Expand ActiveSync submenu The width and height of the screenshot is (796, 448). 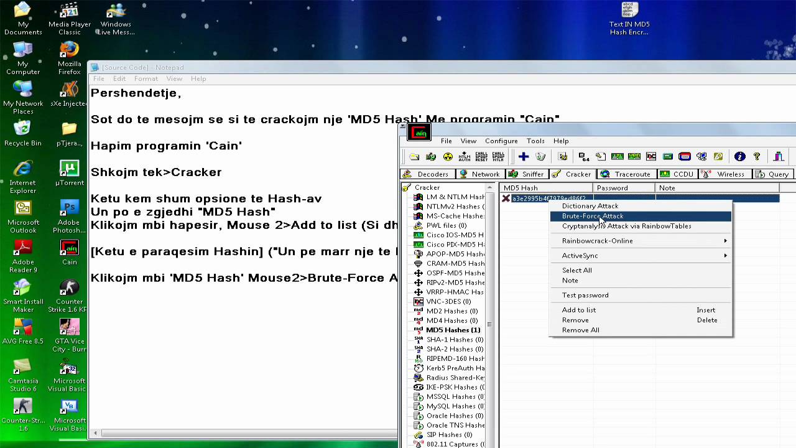[641, 256]
